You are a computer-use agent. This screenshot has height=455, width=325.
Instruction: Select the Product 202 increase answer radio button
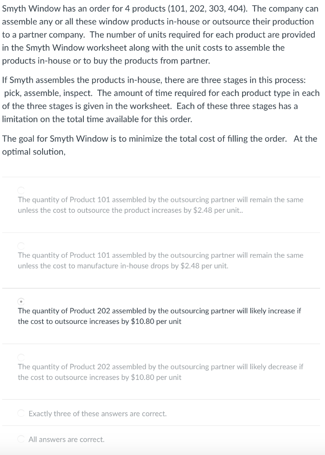point(20,300)
